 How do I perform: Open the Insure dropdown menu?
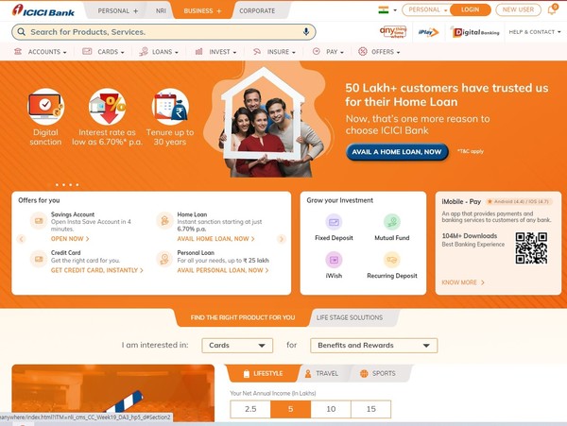click(274, 52)
